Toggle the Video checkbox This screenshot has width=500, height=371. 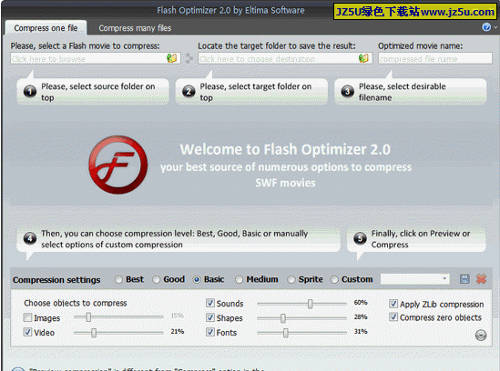tap(27, 332)
